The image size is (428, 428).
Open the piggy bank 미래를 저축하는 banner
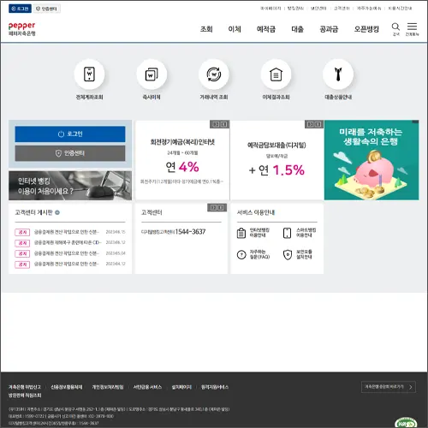pos(372,160)
